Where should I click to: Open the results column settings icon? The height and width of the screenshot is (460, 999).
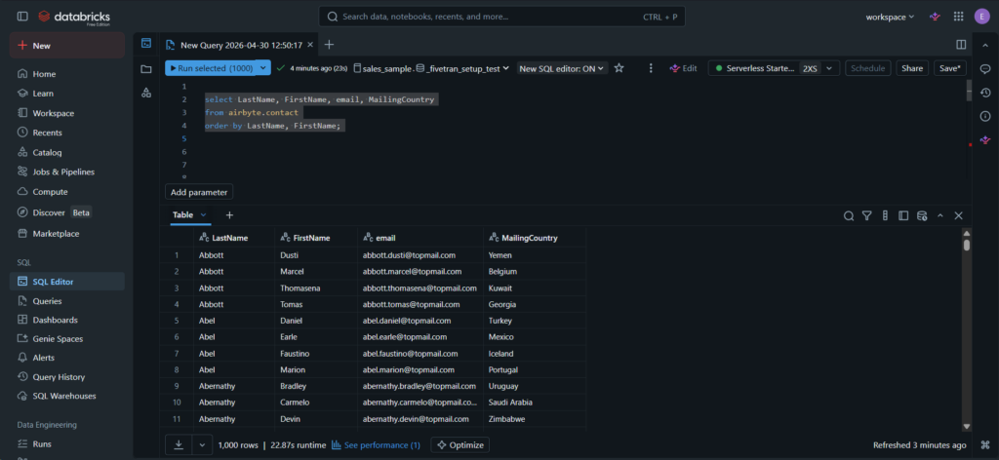(x=885, y=215)
